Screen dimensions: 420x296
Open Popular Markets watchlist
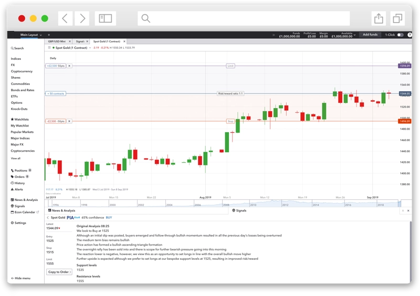click(x=22, y=132)
